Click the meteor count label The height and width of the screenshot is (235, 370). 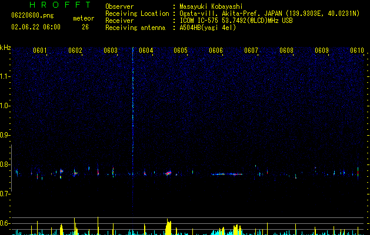click(x=84, y=18)
